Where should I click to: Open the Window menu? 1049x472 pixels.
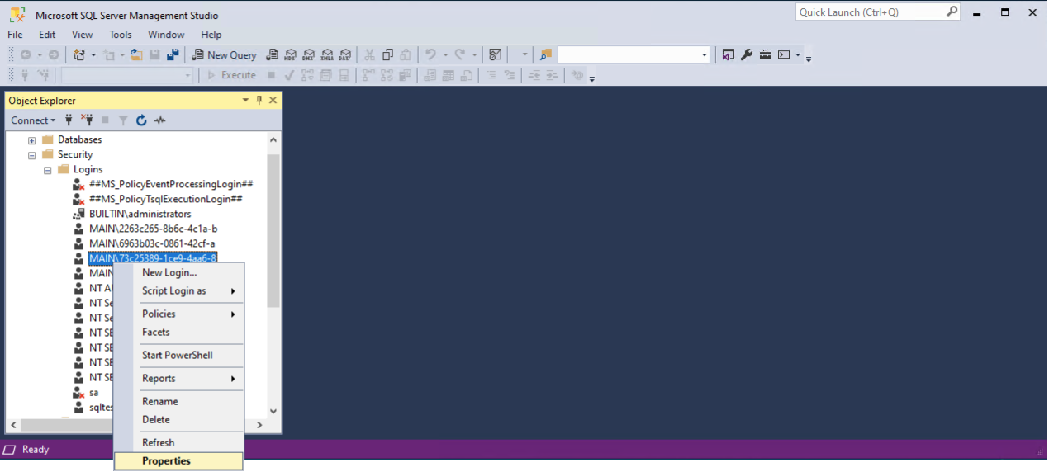point(166,35)
